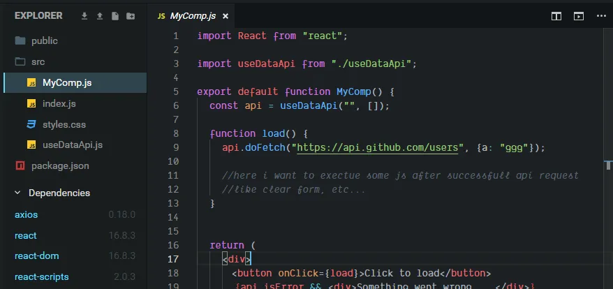Open the editor more options menu
Viewport: 613px width, 289px height.
click(x=601, y=16)
